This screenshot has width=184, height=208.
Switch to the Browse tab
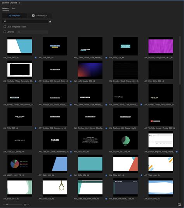5,9
